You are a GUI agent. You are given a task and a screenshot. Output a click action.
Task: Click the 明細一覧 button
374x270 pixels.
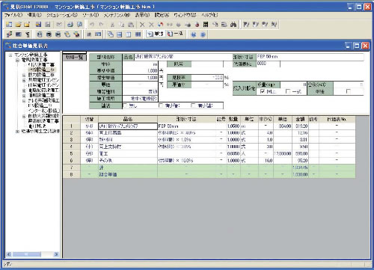click(x=75, y=58)
